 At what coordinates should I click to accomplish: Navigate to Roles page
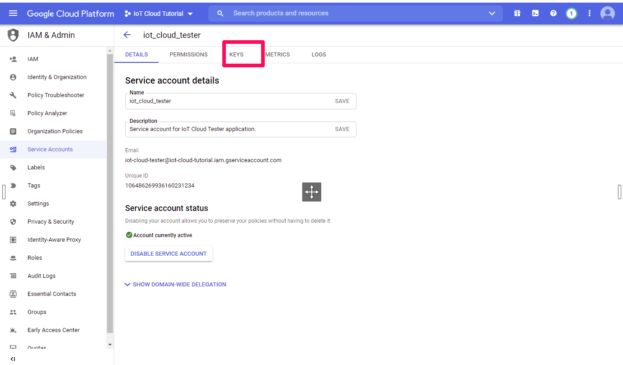(x=35, y=258)
